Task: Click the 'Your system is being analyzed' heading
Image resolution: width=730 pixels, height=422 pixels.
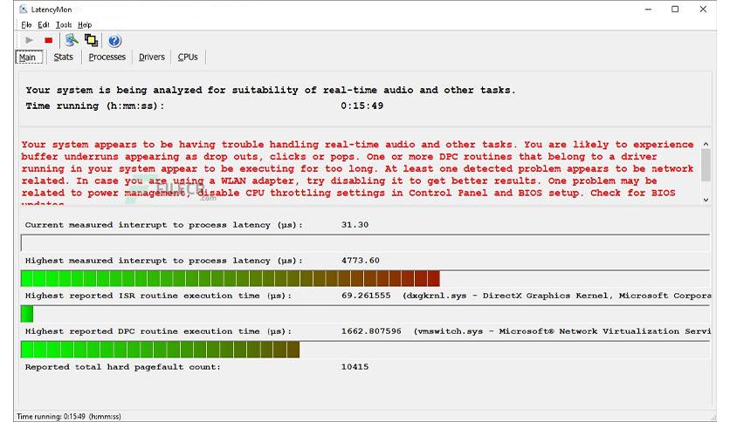Action: point(271,90)
